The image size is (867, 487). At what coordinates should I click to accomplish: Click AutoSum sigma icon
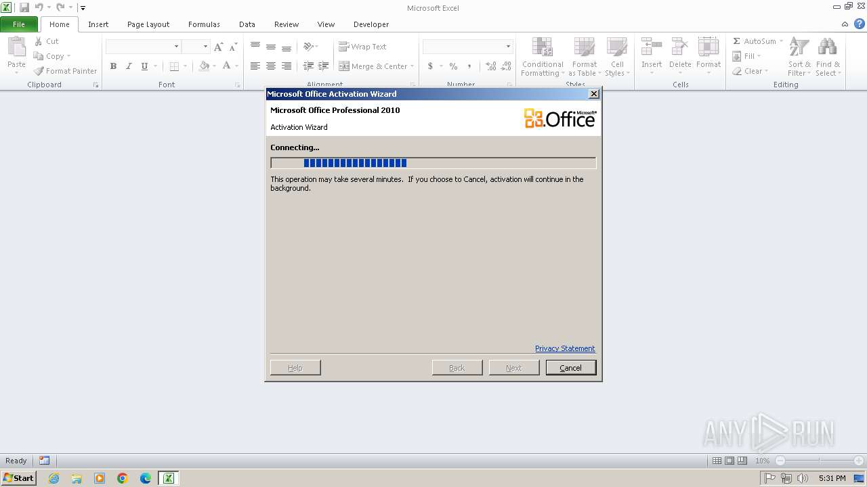point(736,41)
